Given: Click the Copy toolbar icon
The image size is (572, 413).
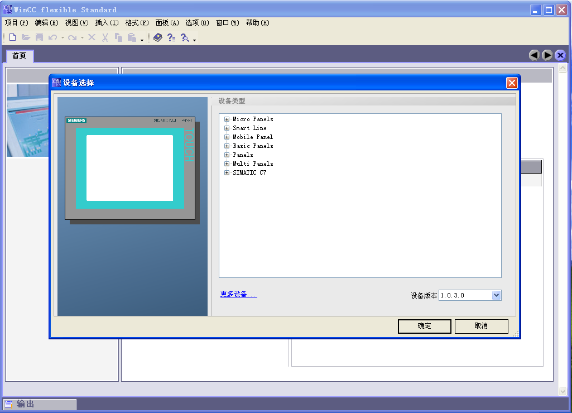Looking at the screenshot, I should (x=118, y=37).
